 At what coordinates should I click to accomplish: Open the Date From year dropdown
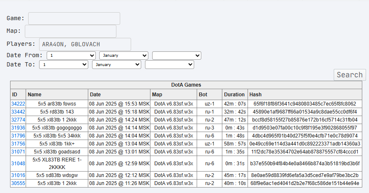[x=177, y=56]
